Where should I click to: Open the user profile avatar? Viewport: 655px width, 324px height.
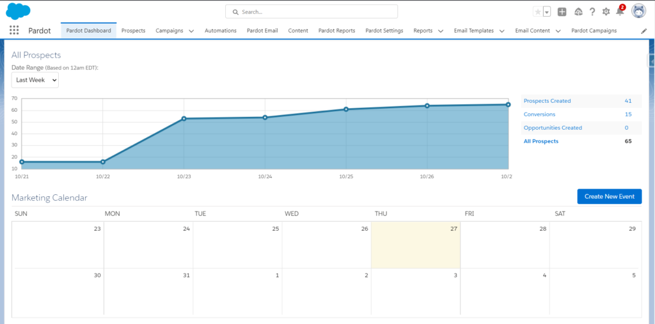pyautogui.click(x=638, y=12)
